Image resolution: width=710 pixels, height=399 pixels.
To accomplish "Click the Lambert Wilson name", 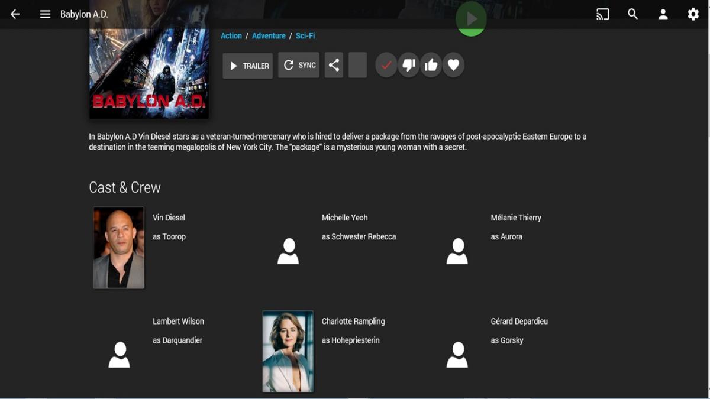I will [x=179, y=322].
